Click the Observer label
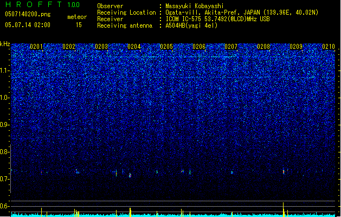 tap(110, 6)
